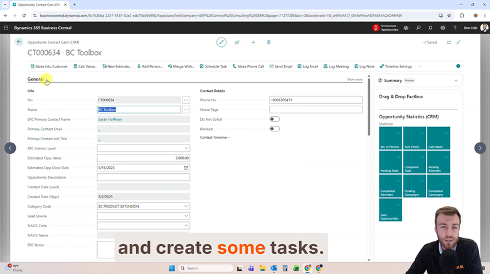Open Excel from the taskbar
The width and height of the screenshot is (490, 274).
coord(296,268)
